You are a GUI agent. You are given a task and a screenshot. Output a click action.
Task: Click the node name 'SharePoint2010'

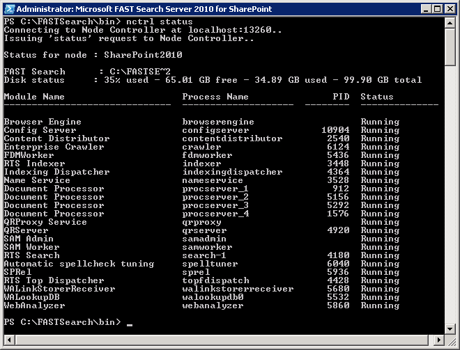143,55
